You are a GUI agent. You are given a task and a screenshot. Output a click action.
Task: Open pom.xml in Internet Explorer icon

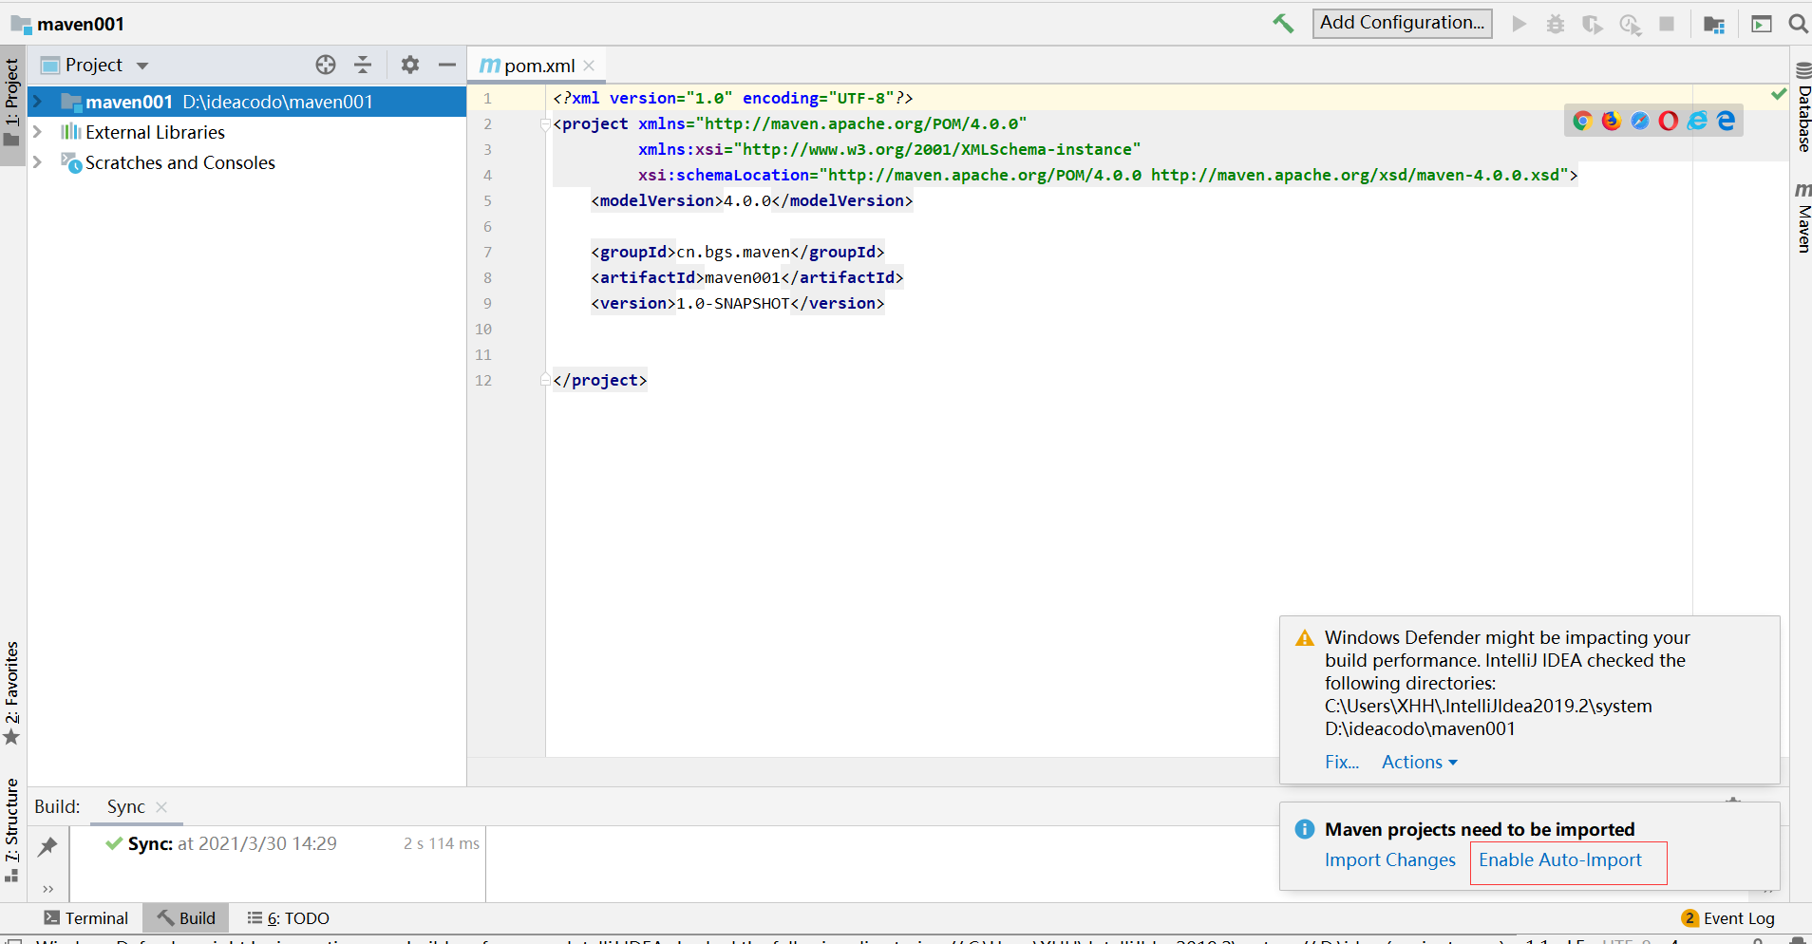1697,121
